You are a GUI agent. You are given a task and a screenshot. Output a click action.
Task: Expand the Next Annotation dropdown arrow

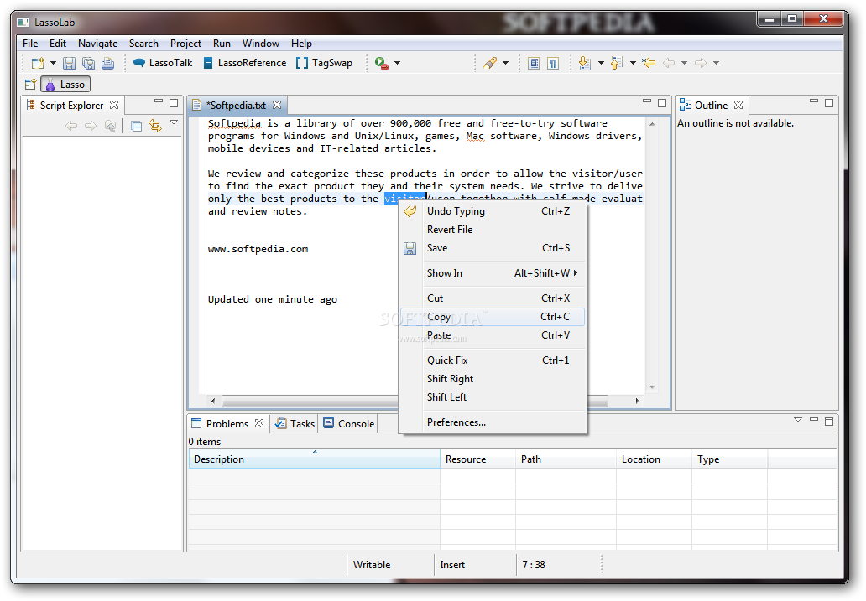click(601, 63)
